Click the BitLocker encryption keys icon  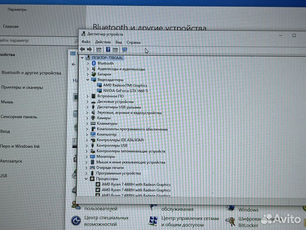pos(231,221)
